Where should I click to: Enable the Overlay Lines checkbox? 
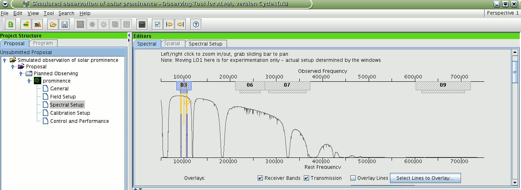[353, 178]
